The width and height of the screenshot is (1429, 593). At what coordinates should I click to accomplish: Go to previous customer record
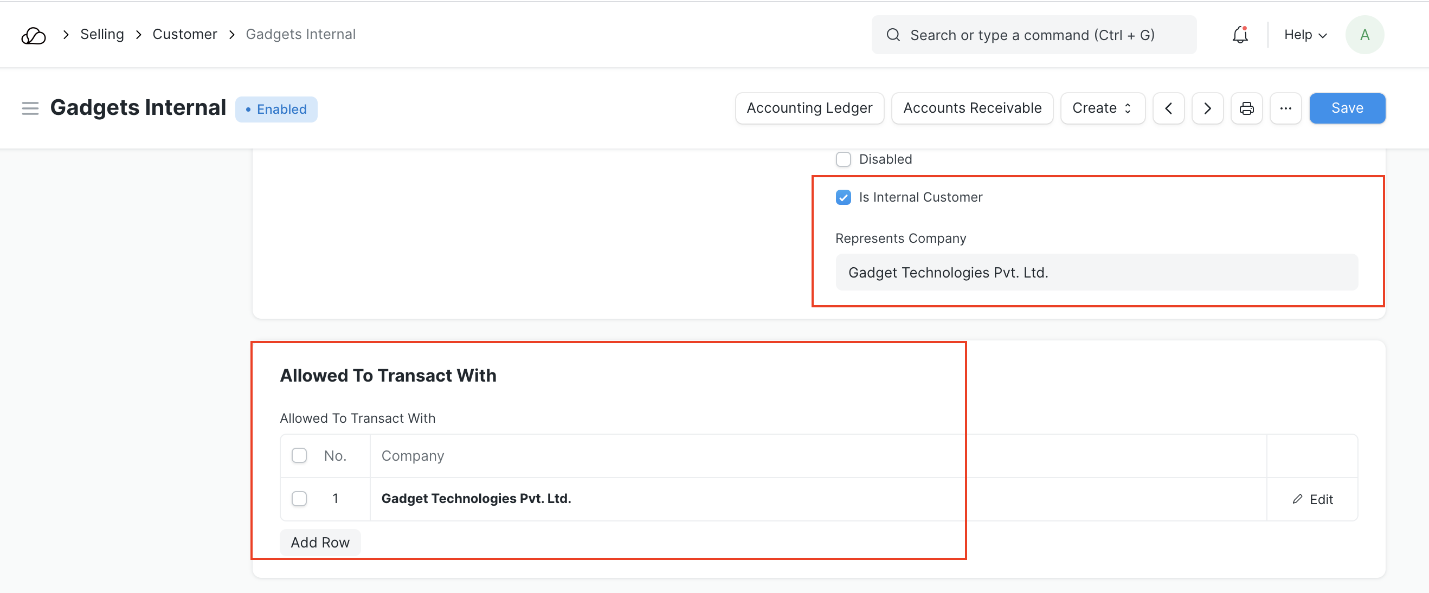pos(1168,108)
